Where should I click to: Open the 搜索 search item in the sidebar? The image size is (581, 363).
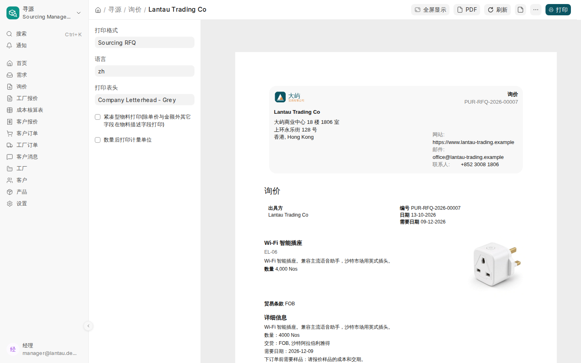(44, 34)
